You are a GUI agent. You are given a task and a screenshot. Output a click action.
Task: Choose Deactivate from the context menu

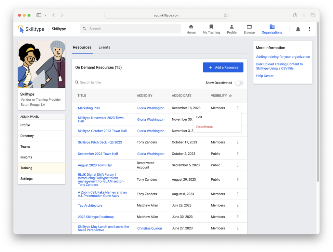(205, 127)
